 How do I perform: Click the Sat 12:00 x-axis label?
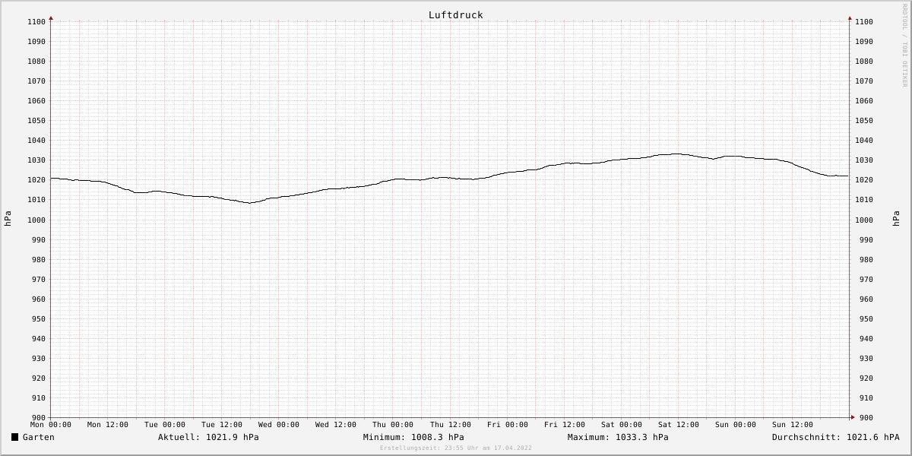click(679, 425)
